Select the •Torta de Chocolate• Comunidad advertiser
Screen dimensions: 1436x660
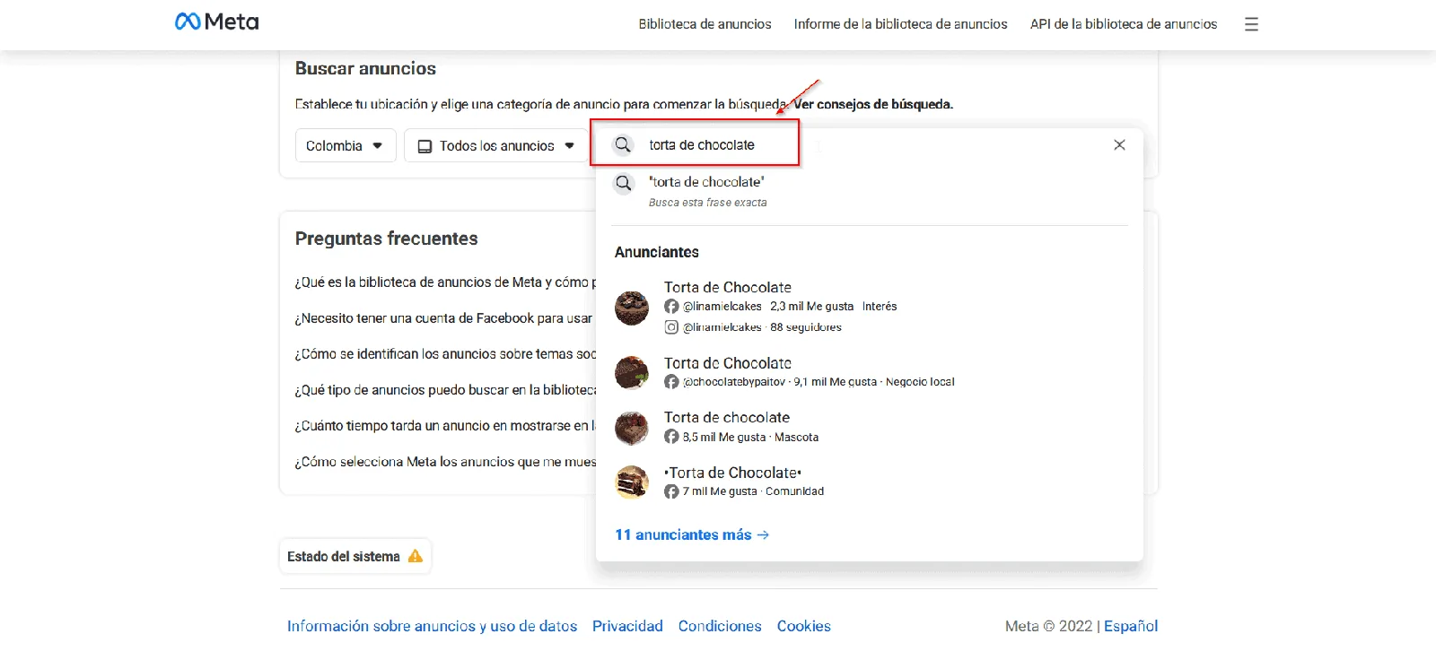coord(869,482)
